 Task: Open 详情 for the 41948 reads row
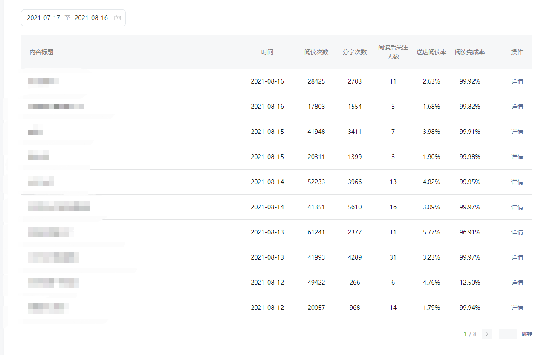pos(517,132)
